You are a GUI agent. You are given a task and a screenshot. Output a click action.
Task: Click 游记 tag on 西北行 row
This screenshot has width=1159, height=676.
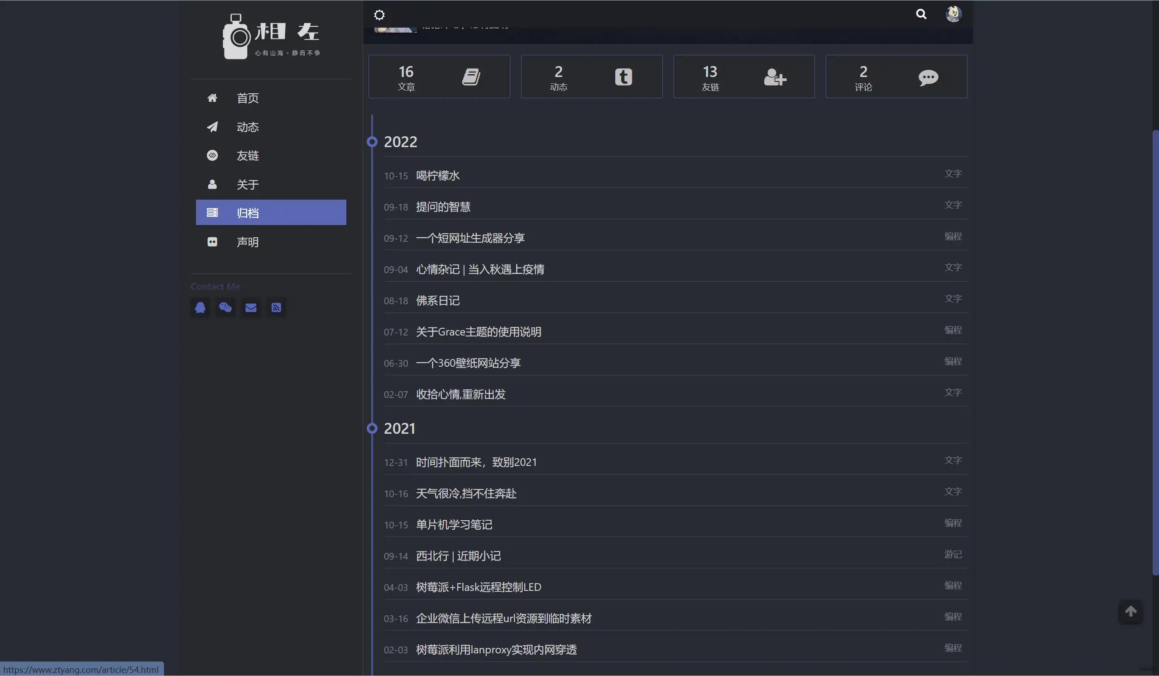(953, 554)
